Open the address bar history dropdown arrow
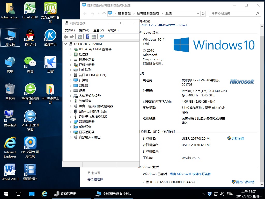 coord(198,13)
